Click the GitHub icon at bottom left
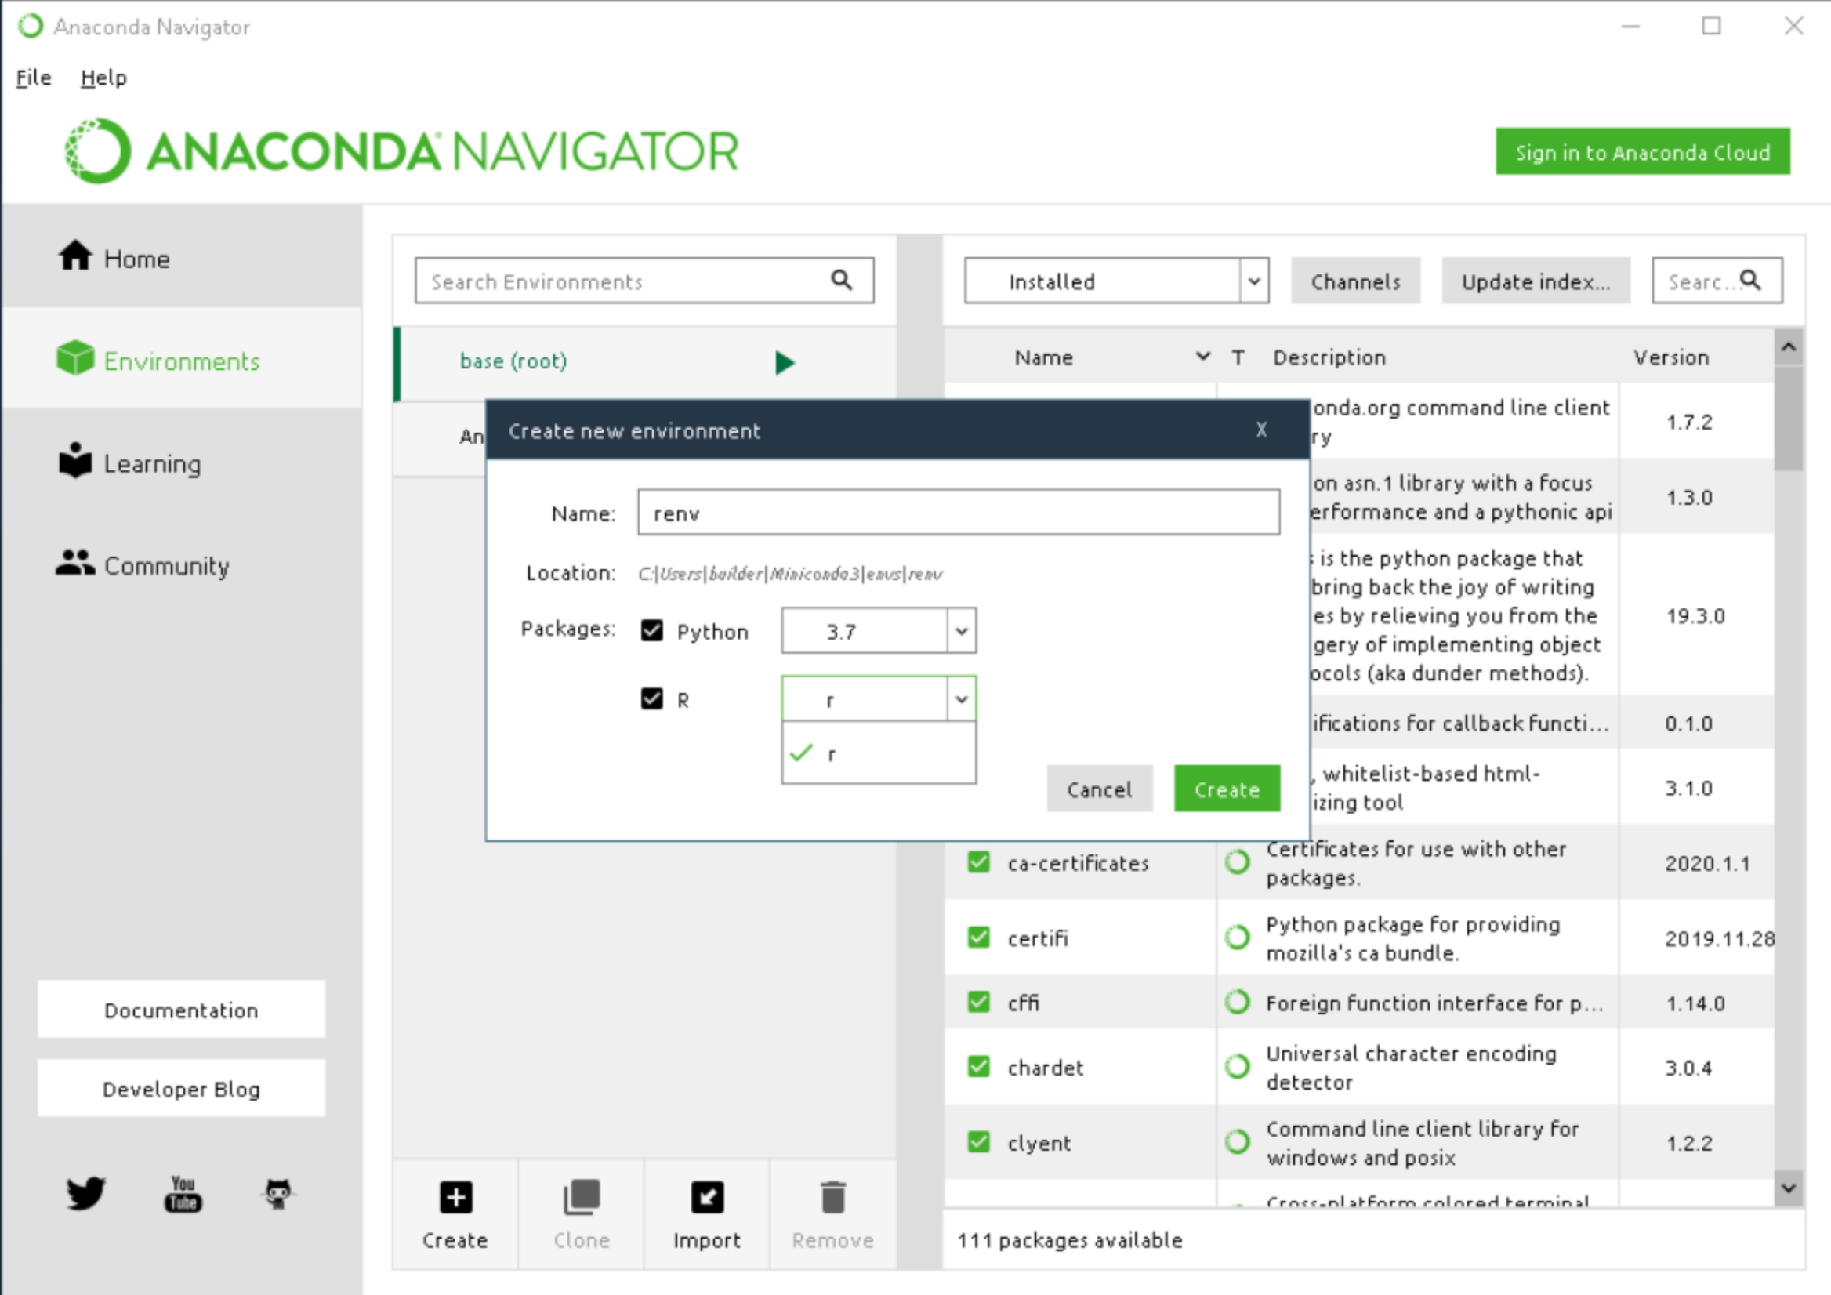 pyautogui.click(x=277, y=1193)
